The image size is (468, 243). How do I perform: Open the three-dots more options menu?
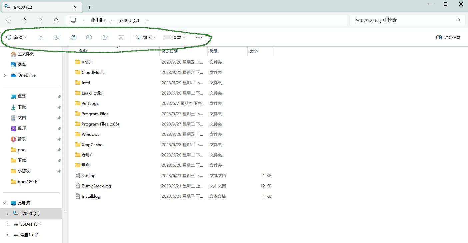(x=199, y=38)
